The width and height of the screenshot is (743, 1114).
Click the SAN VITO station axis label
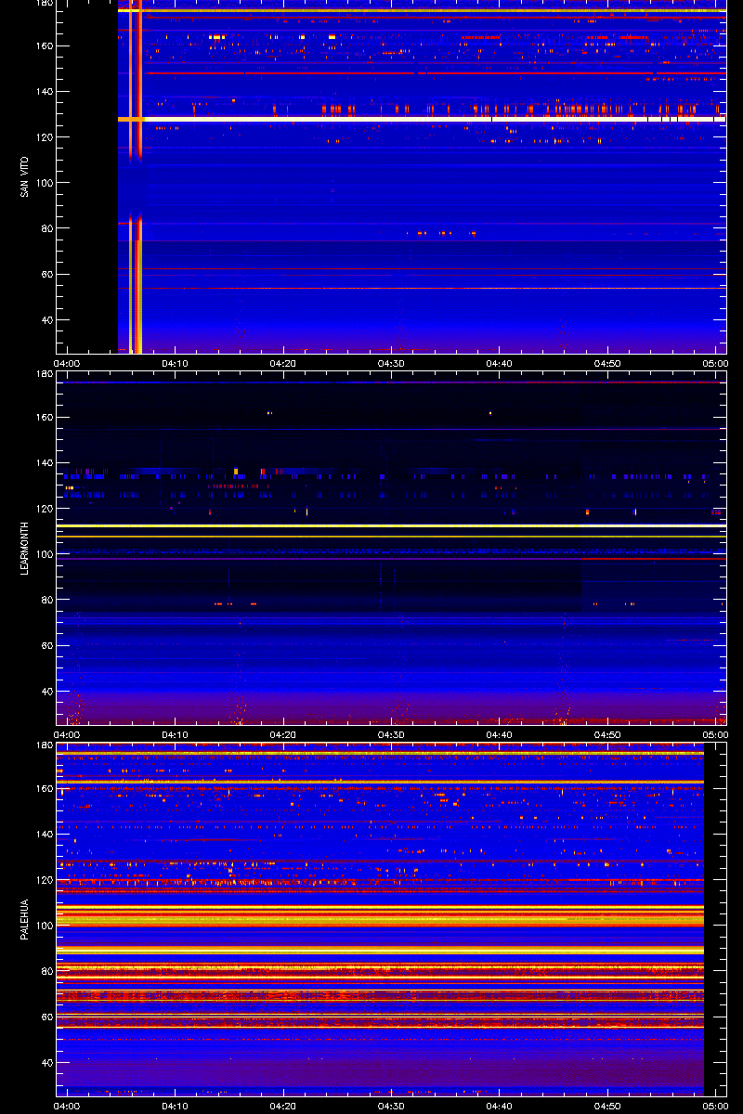pos(24,176)
